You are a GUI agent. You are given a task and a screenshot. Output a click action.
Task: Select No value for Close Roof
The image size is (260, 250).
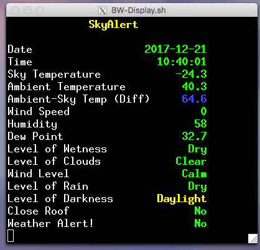pos(200,211)
